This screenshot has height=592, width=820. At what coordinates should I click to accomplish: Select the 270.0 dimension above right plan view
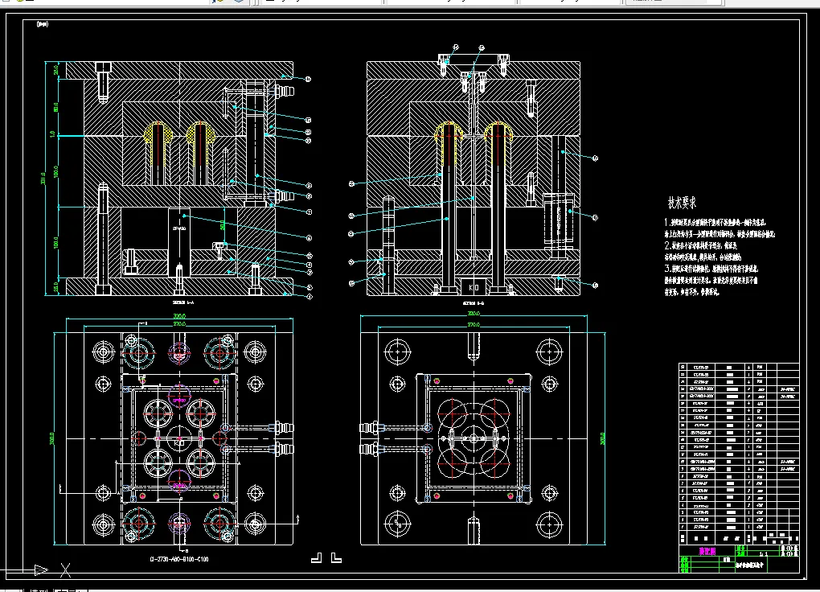pyautogui.click(x=474, y=325)
